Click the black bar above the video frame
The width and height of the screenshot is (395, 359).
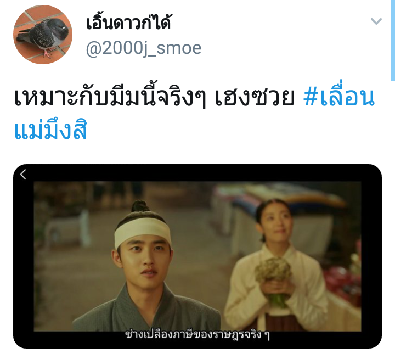click(198, 173)
